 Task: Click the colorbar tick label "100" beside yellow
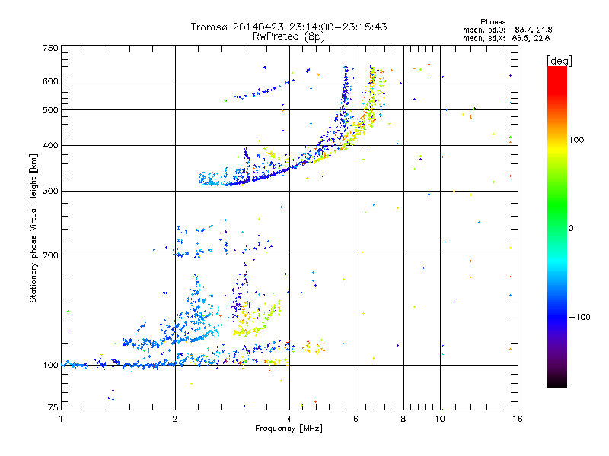pyautogui.click(x=576, y=140)
